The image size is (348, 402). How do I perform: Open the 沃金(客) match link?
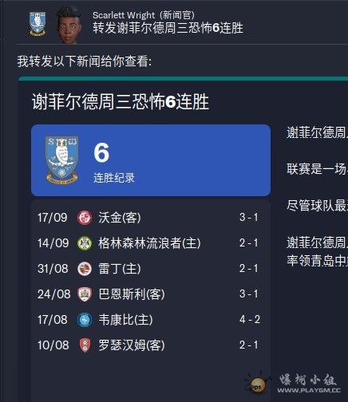pyautogui.click(x=120, y=218)
